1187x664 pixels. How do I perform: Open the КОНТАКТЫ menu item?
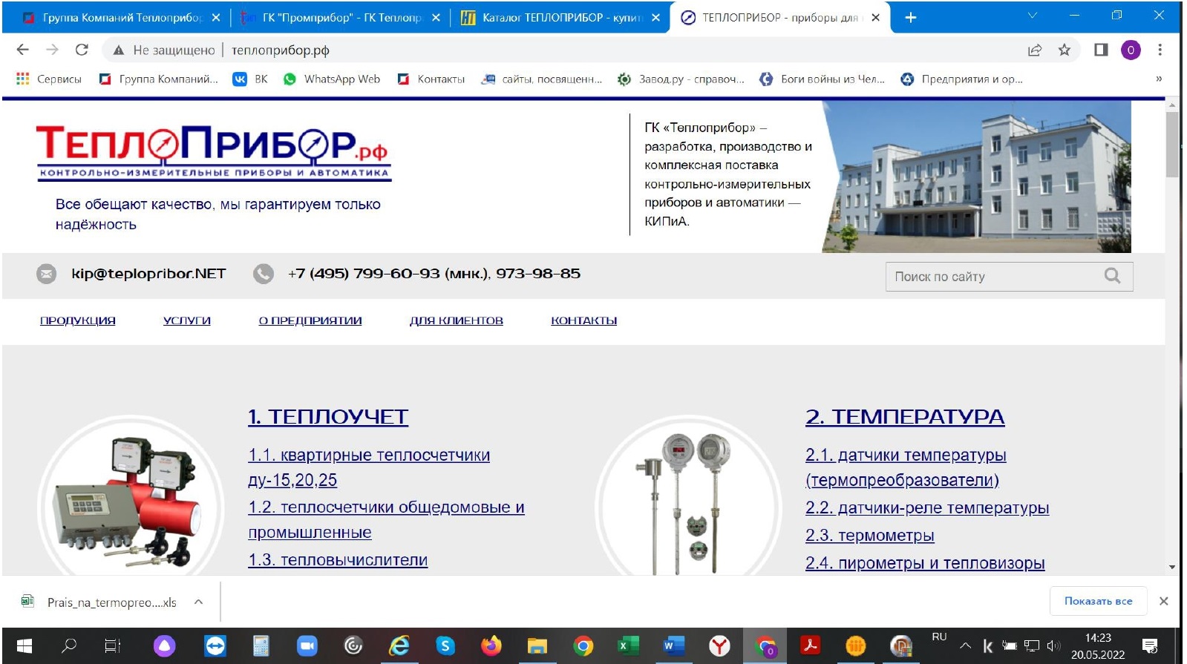coord(583,321)
